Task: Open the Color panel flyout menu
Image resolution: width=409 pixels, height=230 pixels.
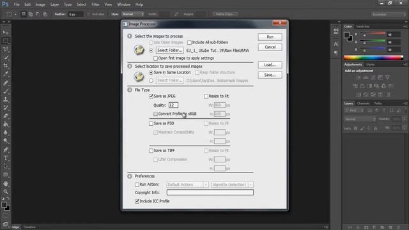Action: (x=405, y=27)
